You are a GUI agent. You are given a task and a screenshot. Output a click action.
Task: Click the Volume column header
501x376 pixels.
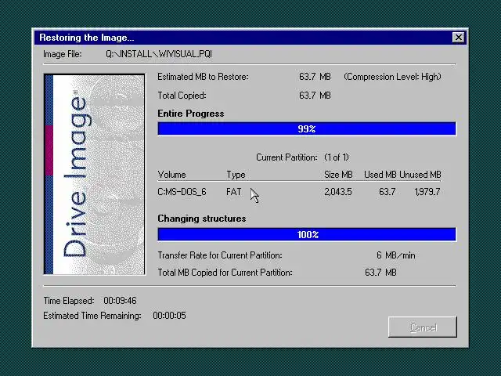[x=171, y=175]
